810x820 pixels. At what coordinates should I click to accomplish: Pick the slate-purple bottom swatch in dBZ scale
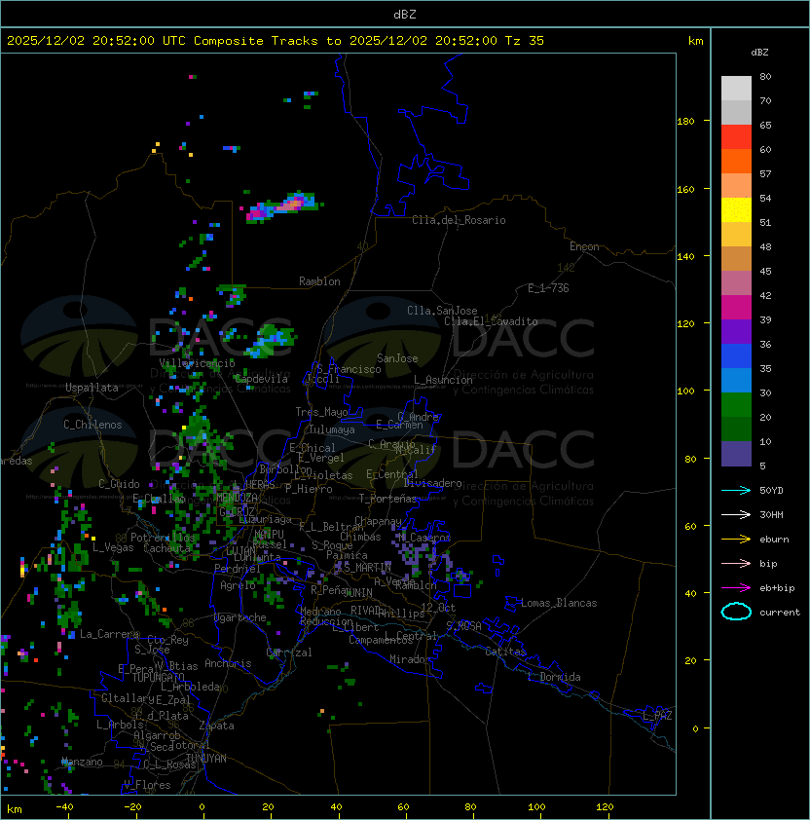(x=736, y=454)
